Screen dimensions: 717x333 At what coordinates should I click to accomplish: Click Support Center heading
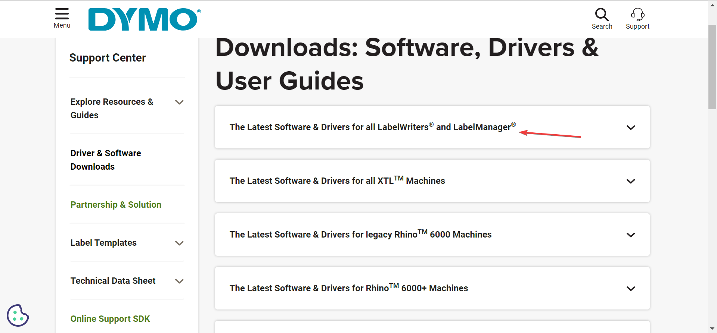[x=108, y=58]
